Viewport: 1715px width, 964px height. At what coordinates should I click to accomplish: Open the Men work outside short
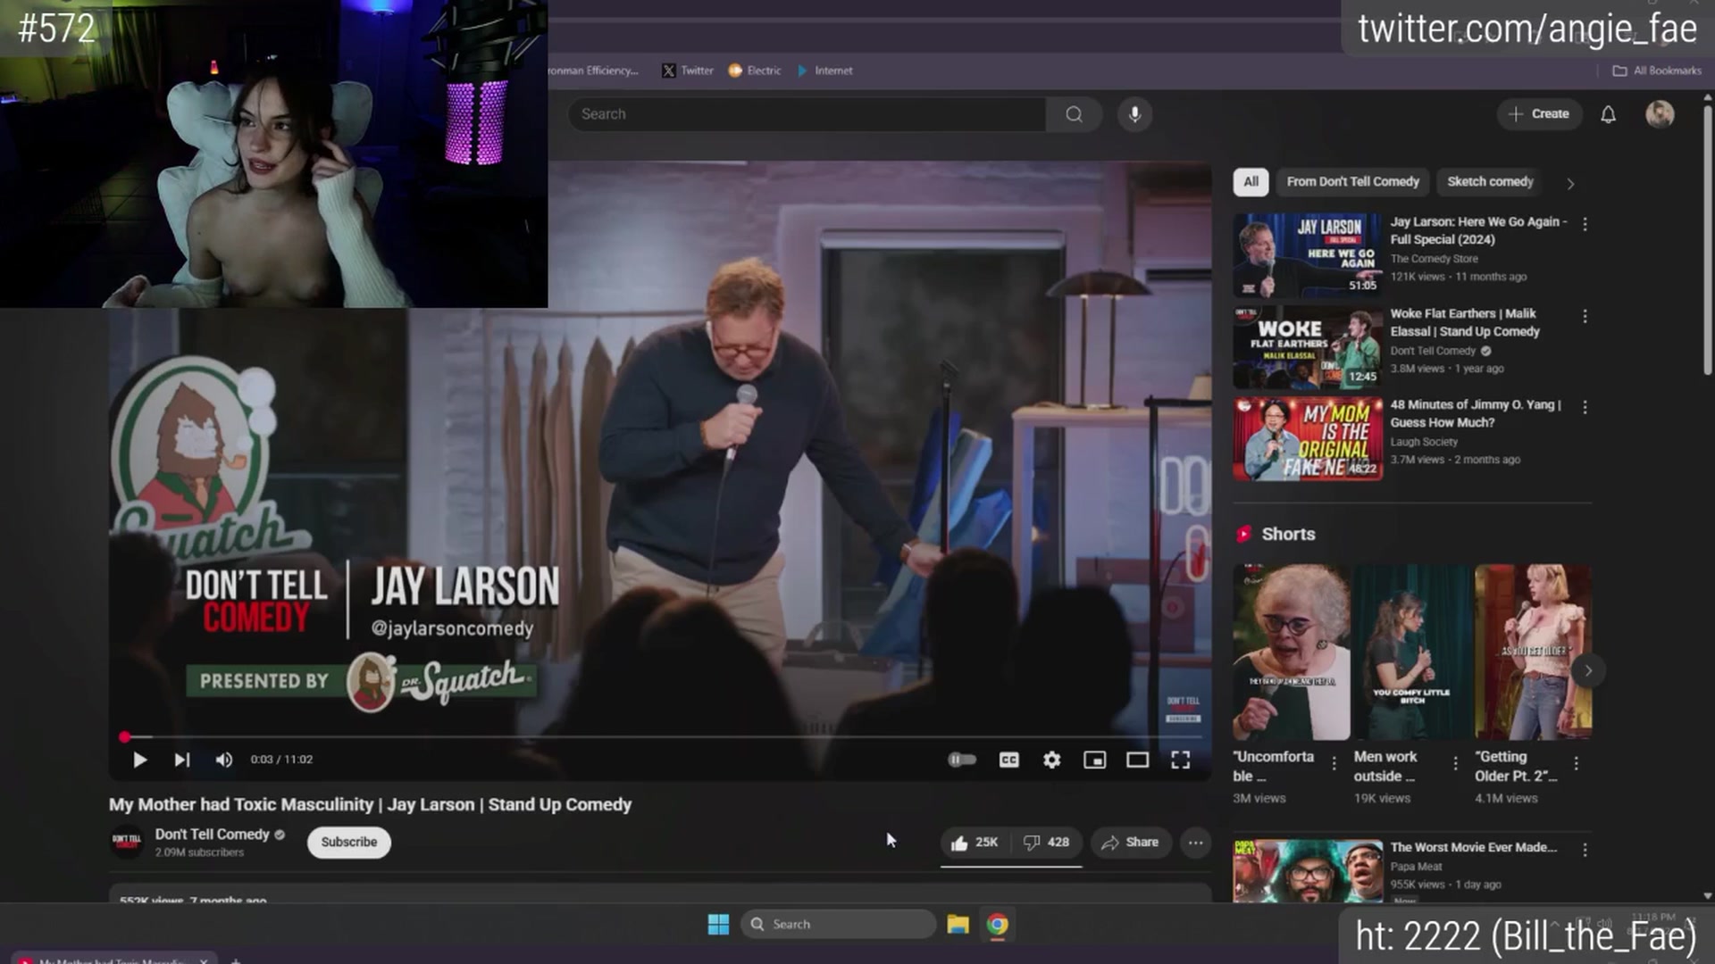(x=1412, y=652)
